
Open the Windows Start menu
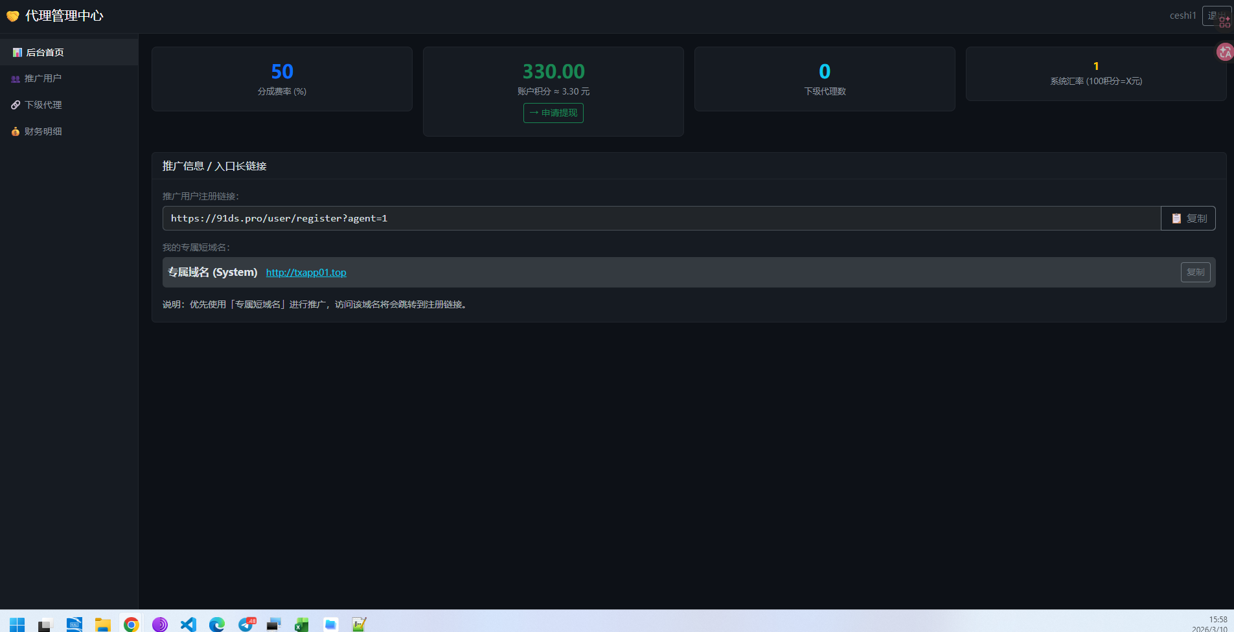[x=17, y=624]
